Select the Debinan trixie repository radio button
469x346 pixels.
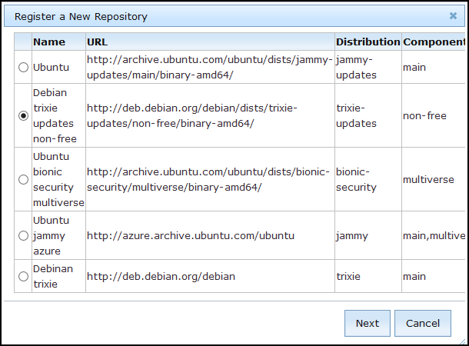click(23, 276)
